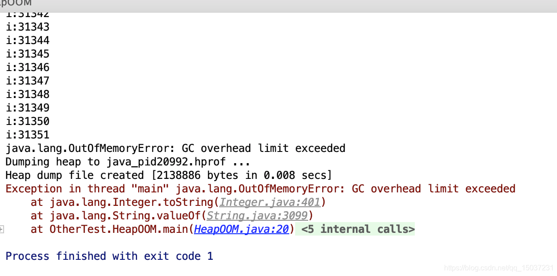
Task: Click the Heap dump file created line
Action: (169, 175)
